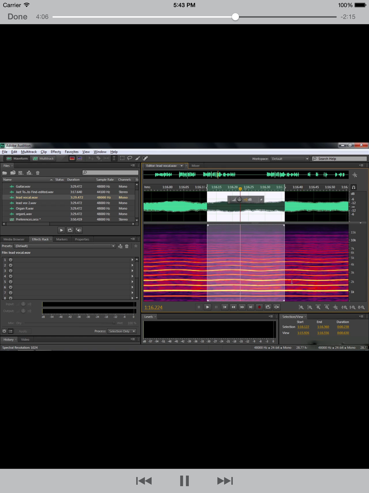Open the File menu

(x=5, y=152)
